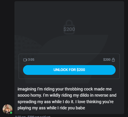Click the message line ending with 'you're'
Screen dimensions: 128x117
pos(65,102)
